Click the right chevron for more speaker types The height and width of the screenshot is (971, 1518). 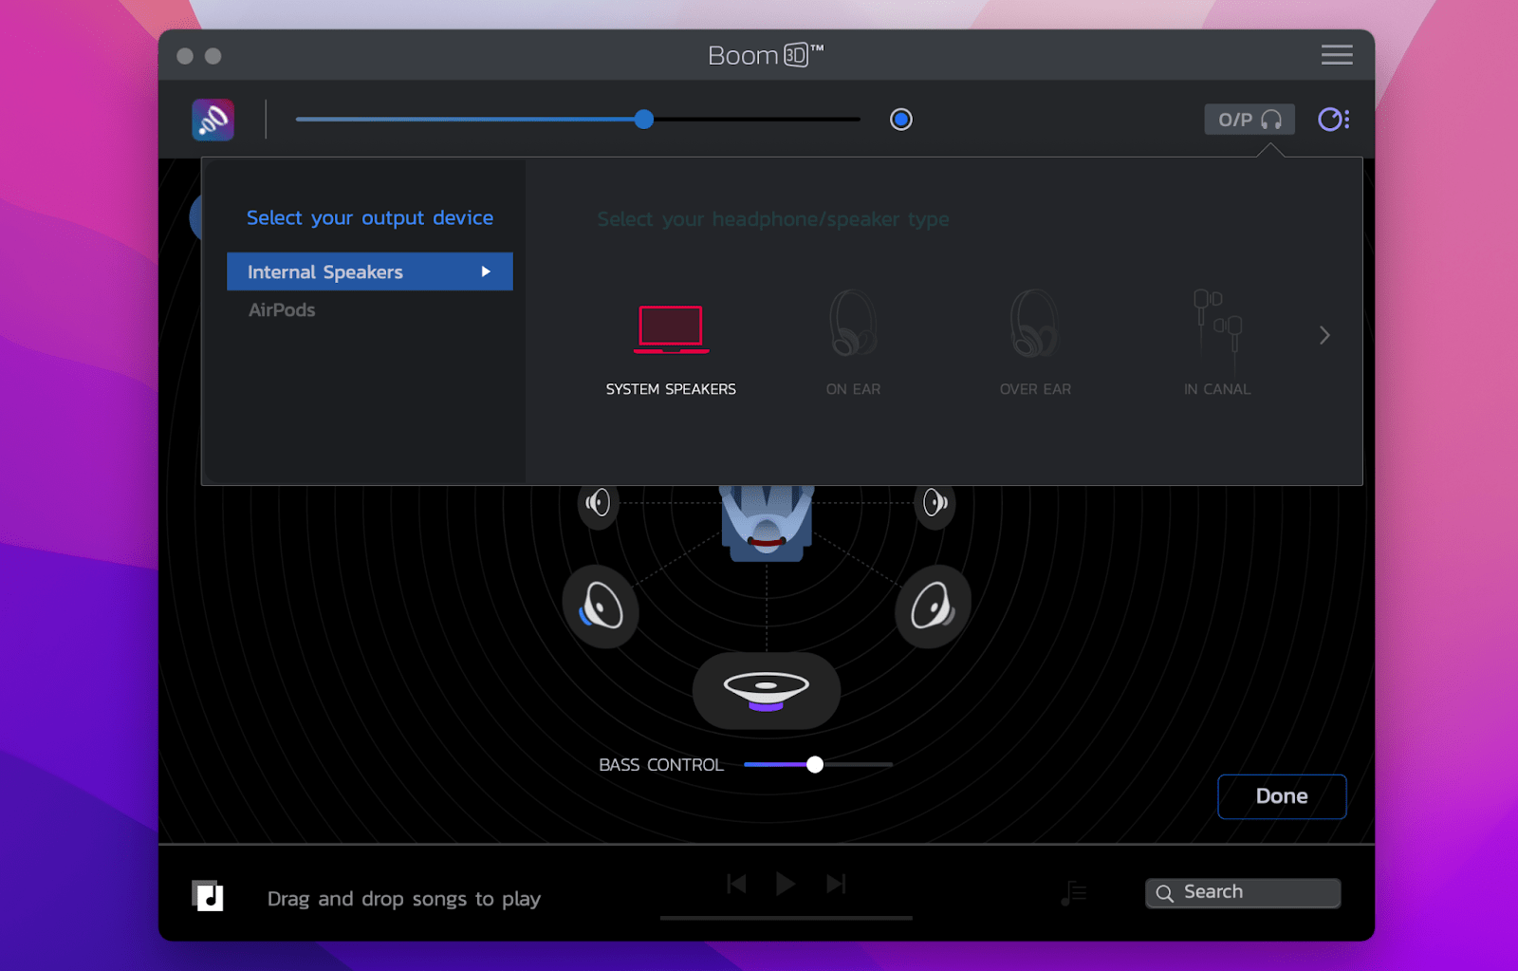[1324, 335]
